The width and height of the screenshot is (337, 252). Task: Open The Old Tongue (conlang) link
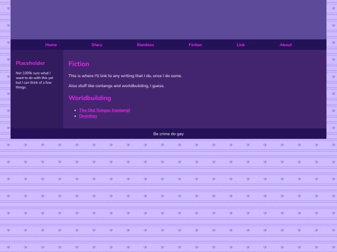click(x=104, y=110)
